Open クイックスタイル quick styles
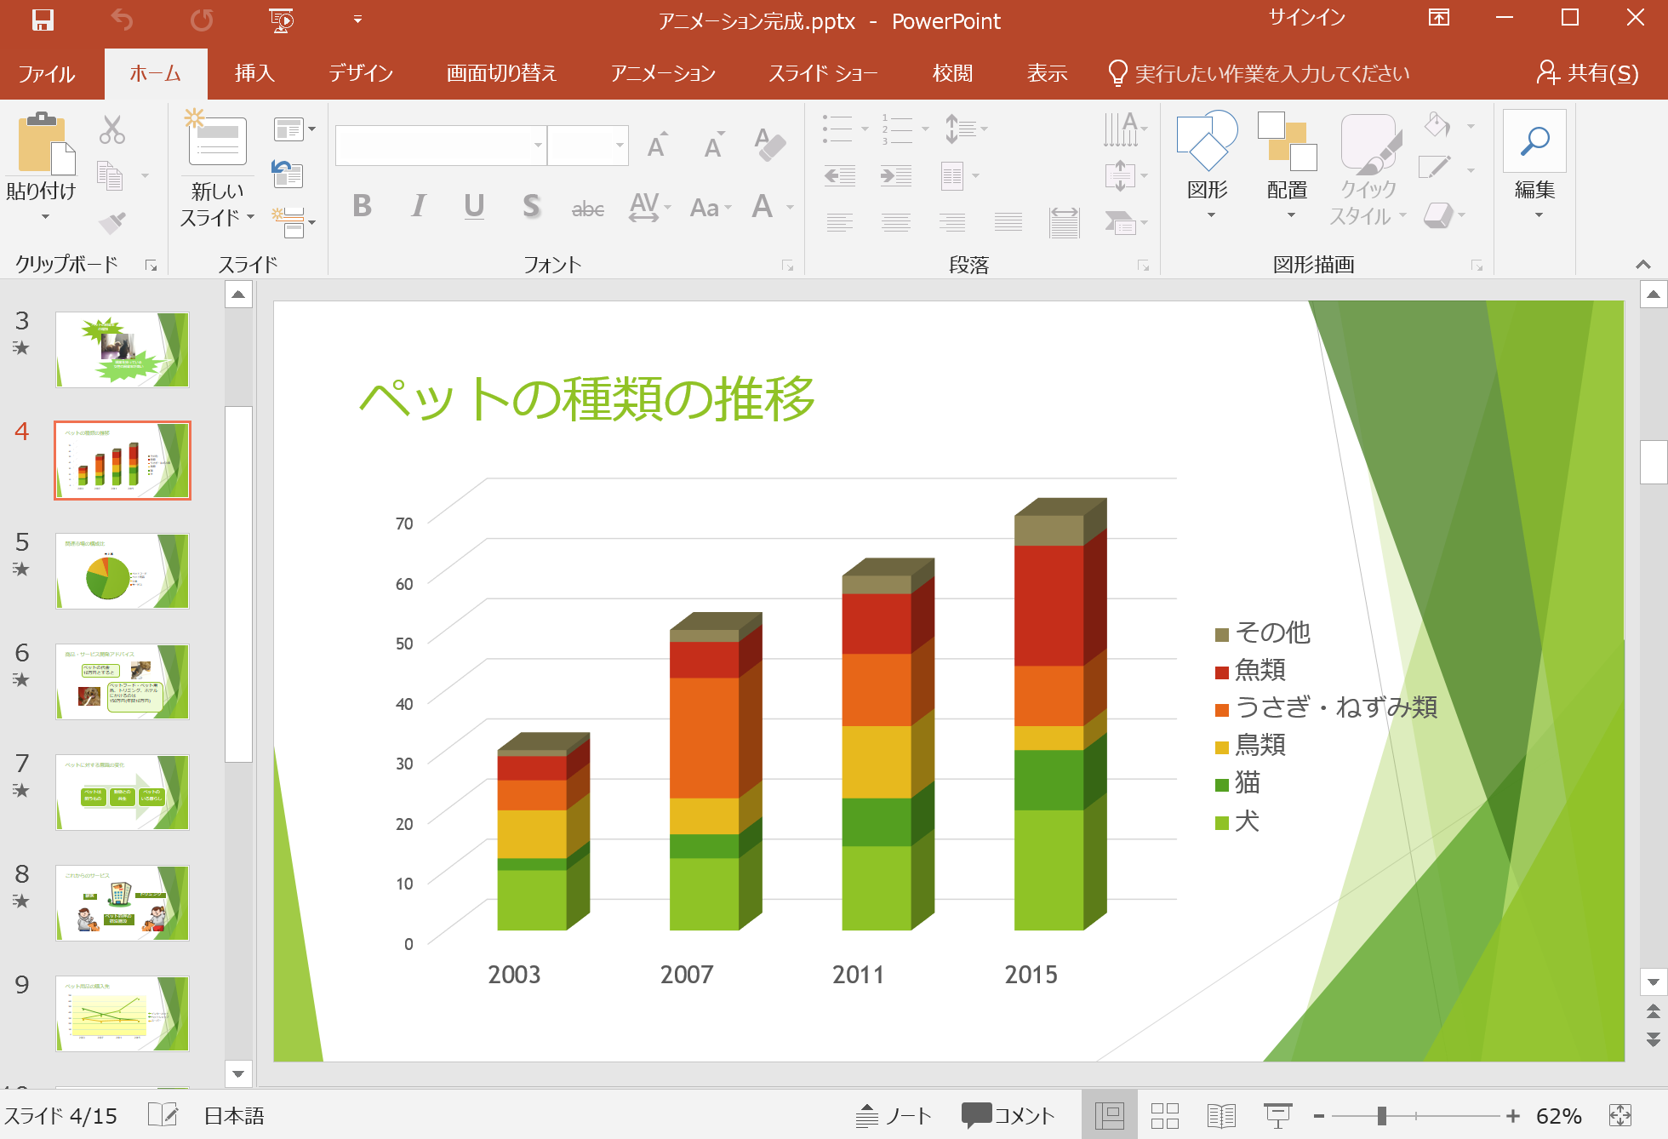Image resolution: width=1668 pixels, height=1139 pixels. [1369, 169]
